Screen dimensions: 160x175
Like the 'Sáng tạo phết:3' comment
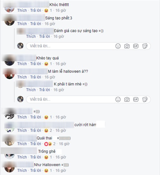point(22,24)
